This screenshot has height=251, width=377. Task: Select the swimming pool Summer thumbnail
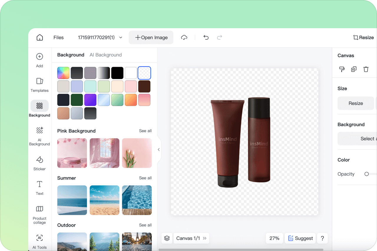137,200
